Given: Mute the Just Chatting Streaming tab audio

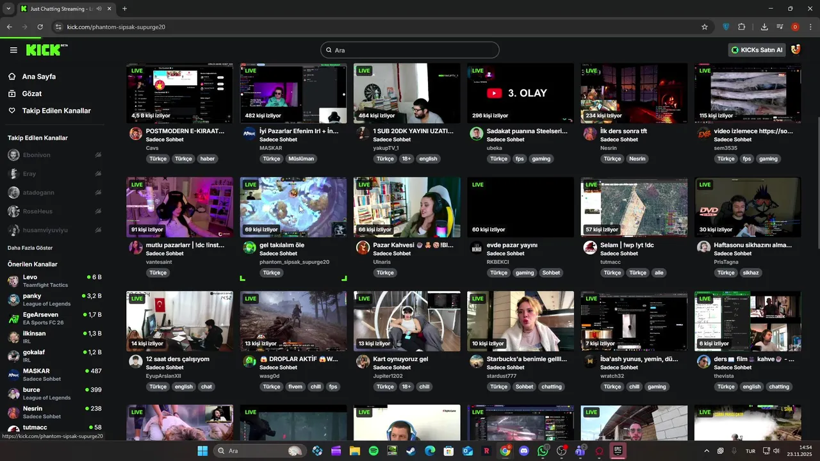Looking at the screenshot, I should 99,9.
